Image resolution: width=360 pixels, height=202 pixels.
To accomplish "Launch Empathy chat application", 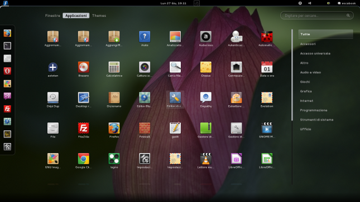I will click(x=206, y=98).
